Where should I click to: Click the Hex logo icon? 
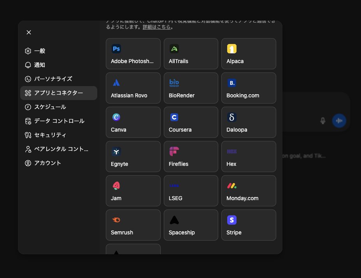click(231, 151)
